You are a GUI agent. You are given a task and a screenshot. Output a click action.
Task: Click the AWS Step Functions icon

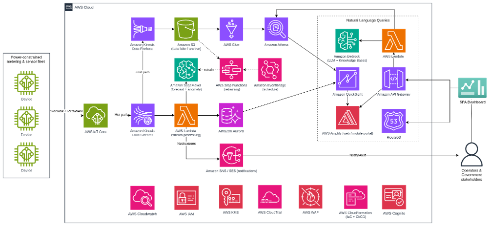(x=231, y=70)
